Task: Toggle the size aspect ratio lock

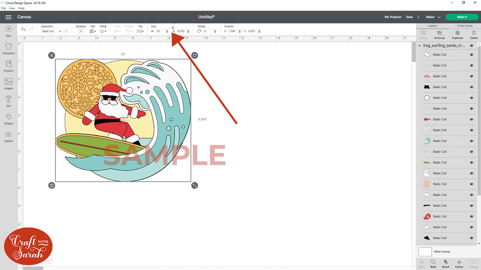Action: [173, 27]
